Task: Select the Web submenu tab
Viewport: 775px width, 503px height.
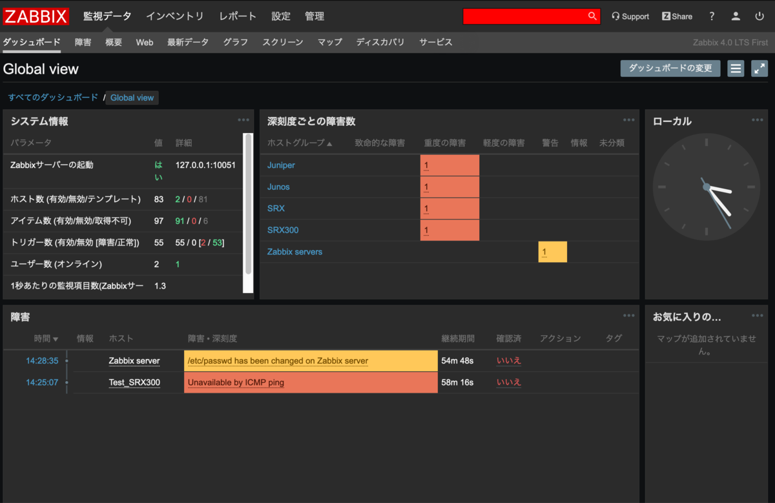Action: pyautogui.click(x=145, y=42)
